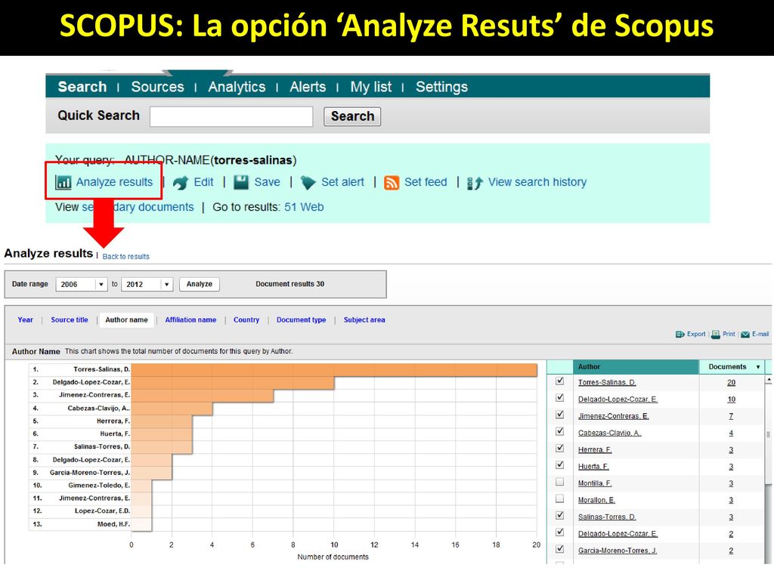Uncheck the Torres-Salinas, D. checkbox
774x580 pixels.
pyautogui.click(x=560, y=381)
